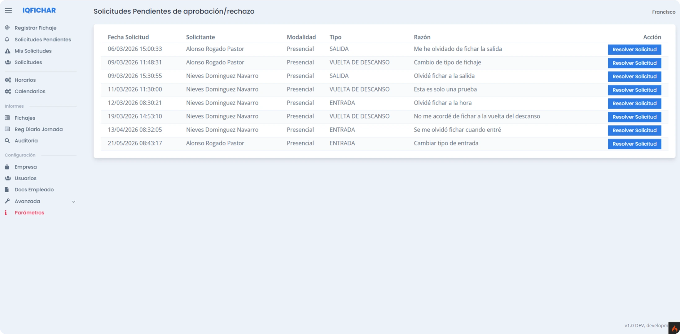The image size is (680, 334).
Task: Click the warning triangle icon for Mis Solicitudes
Action: [x=7, y=51]
